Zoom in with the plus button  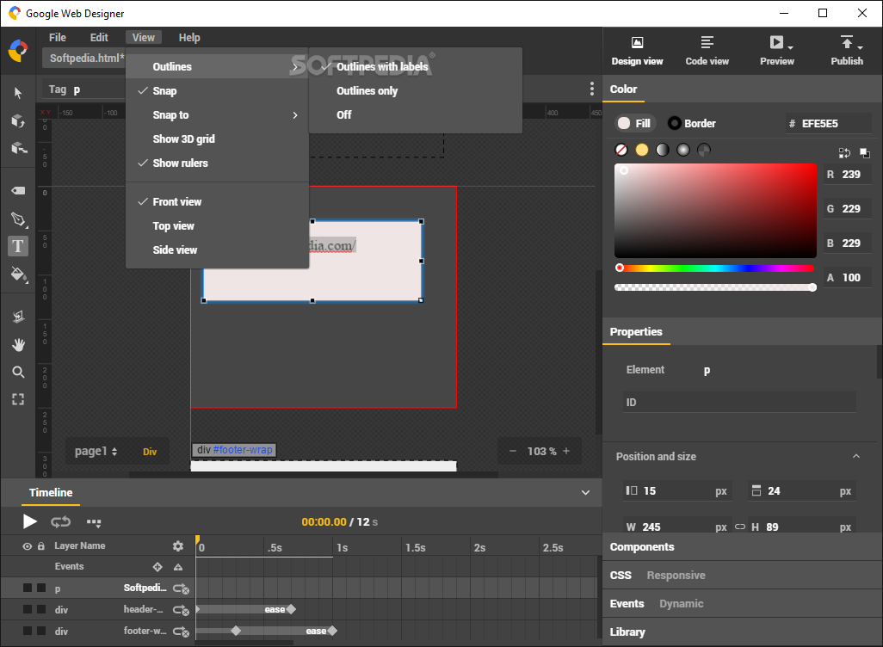point(566,451)
